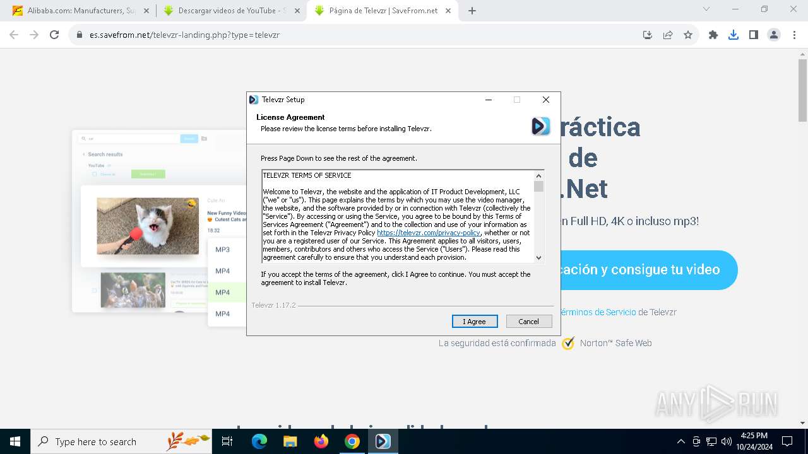
Task: Open a new browser tab
Action: (x=472, y=11)
